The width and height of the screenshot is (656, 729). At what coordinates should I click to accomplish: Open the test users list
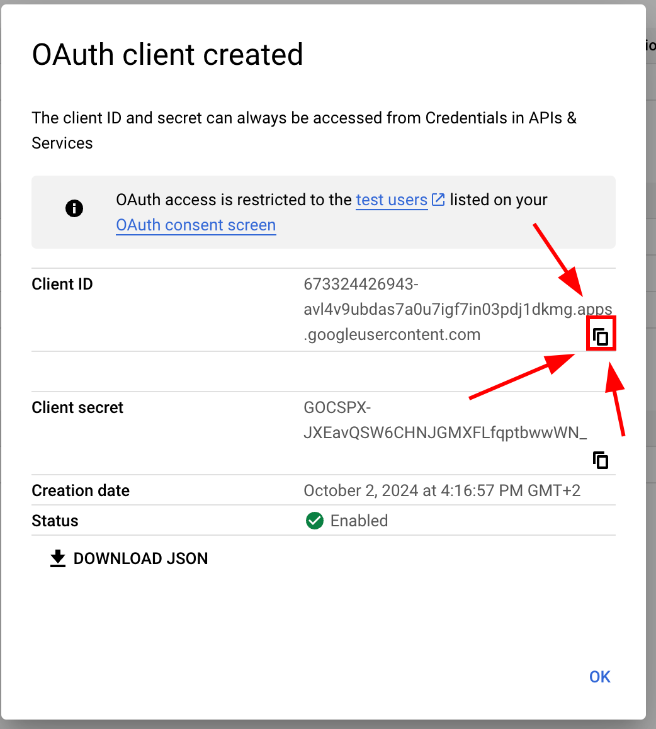coord(391,200)
